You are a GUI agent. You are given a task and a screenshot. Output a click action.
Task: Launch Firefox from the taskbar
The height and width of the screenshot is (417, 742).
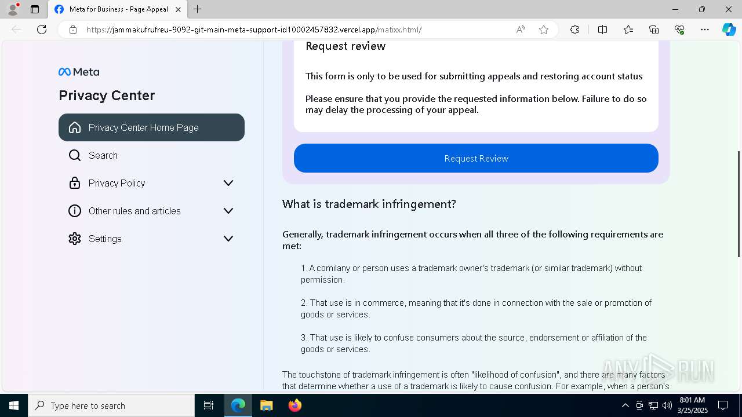pos(295,405)
